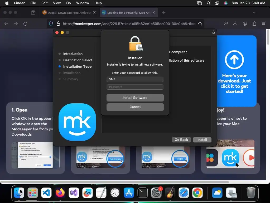Open the File menu
Viewport: 270px width, 203px height.
33,3
